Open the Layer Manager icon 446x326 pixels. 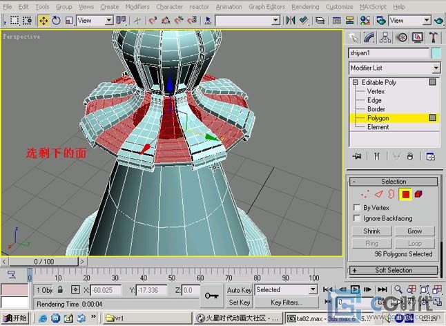pyautogui.click(x=320, y=21)
